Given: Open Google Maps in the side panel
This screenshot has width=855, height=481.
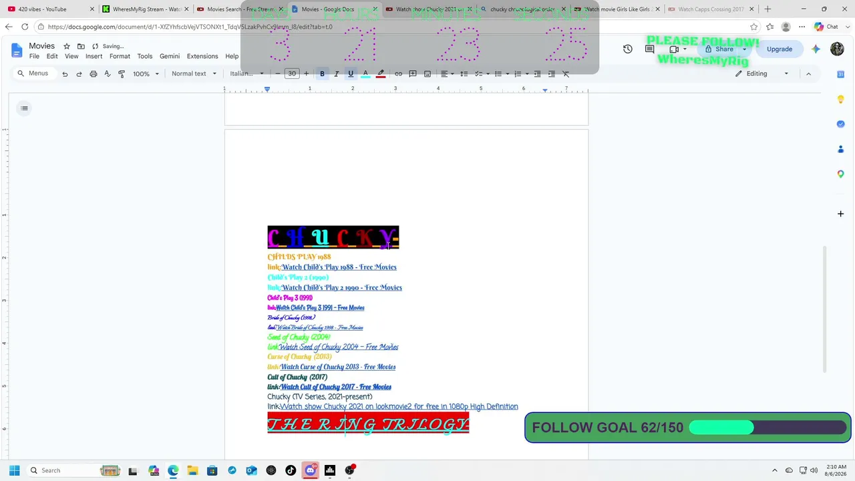Looking at the screenshot, I should (x=841, y=174).
